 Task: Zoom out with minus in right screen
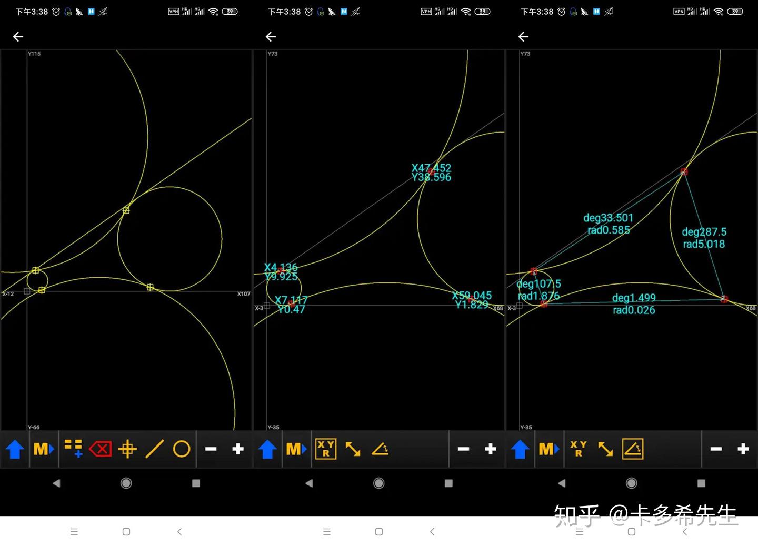click(x=716, y=449)
